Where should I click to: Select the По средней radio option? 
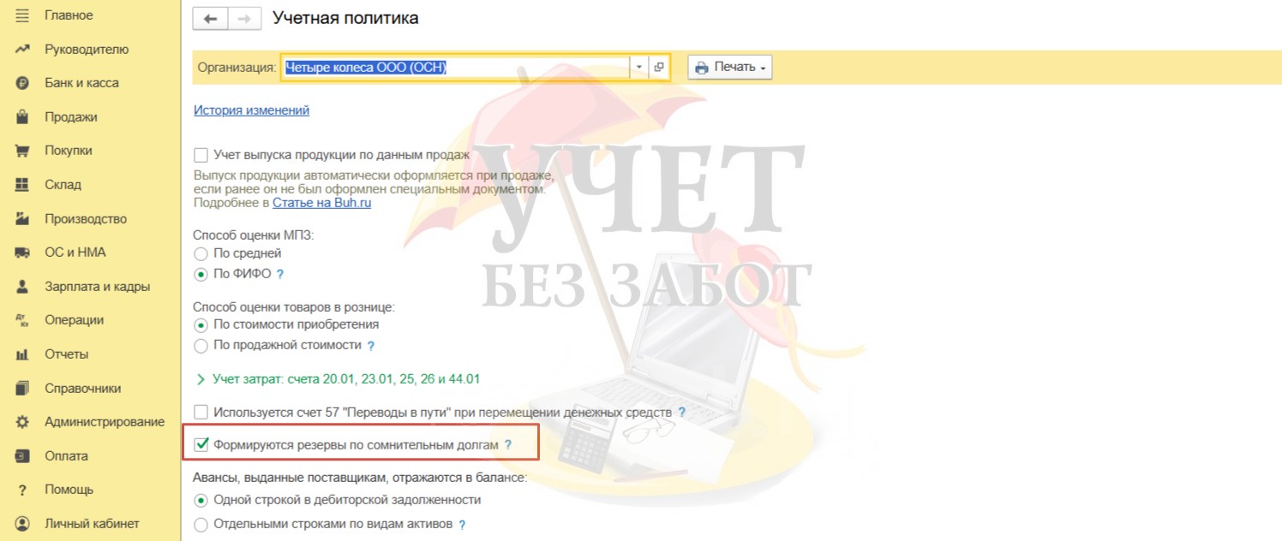pos(201,253)
